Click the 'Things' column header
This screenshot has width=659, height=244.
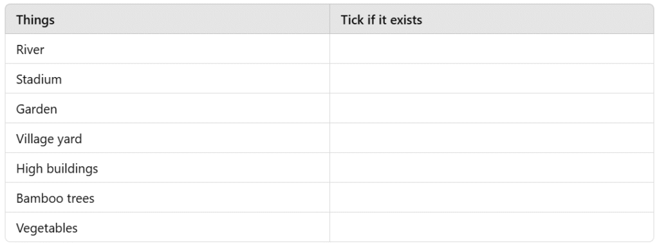pyautogui.click(x=167, y=19)
